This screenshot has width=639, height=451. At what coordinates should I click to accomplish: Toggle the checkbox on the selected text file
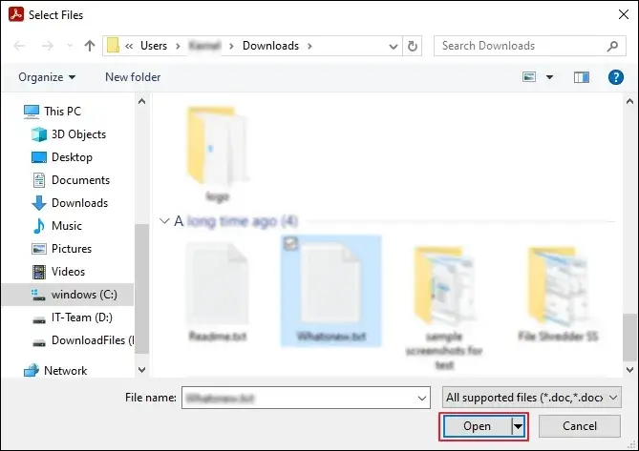tap(290, 243)
